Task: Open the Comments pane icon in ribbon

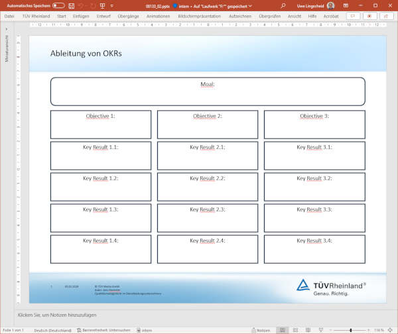Action: (354, 15)
